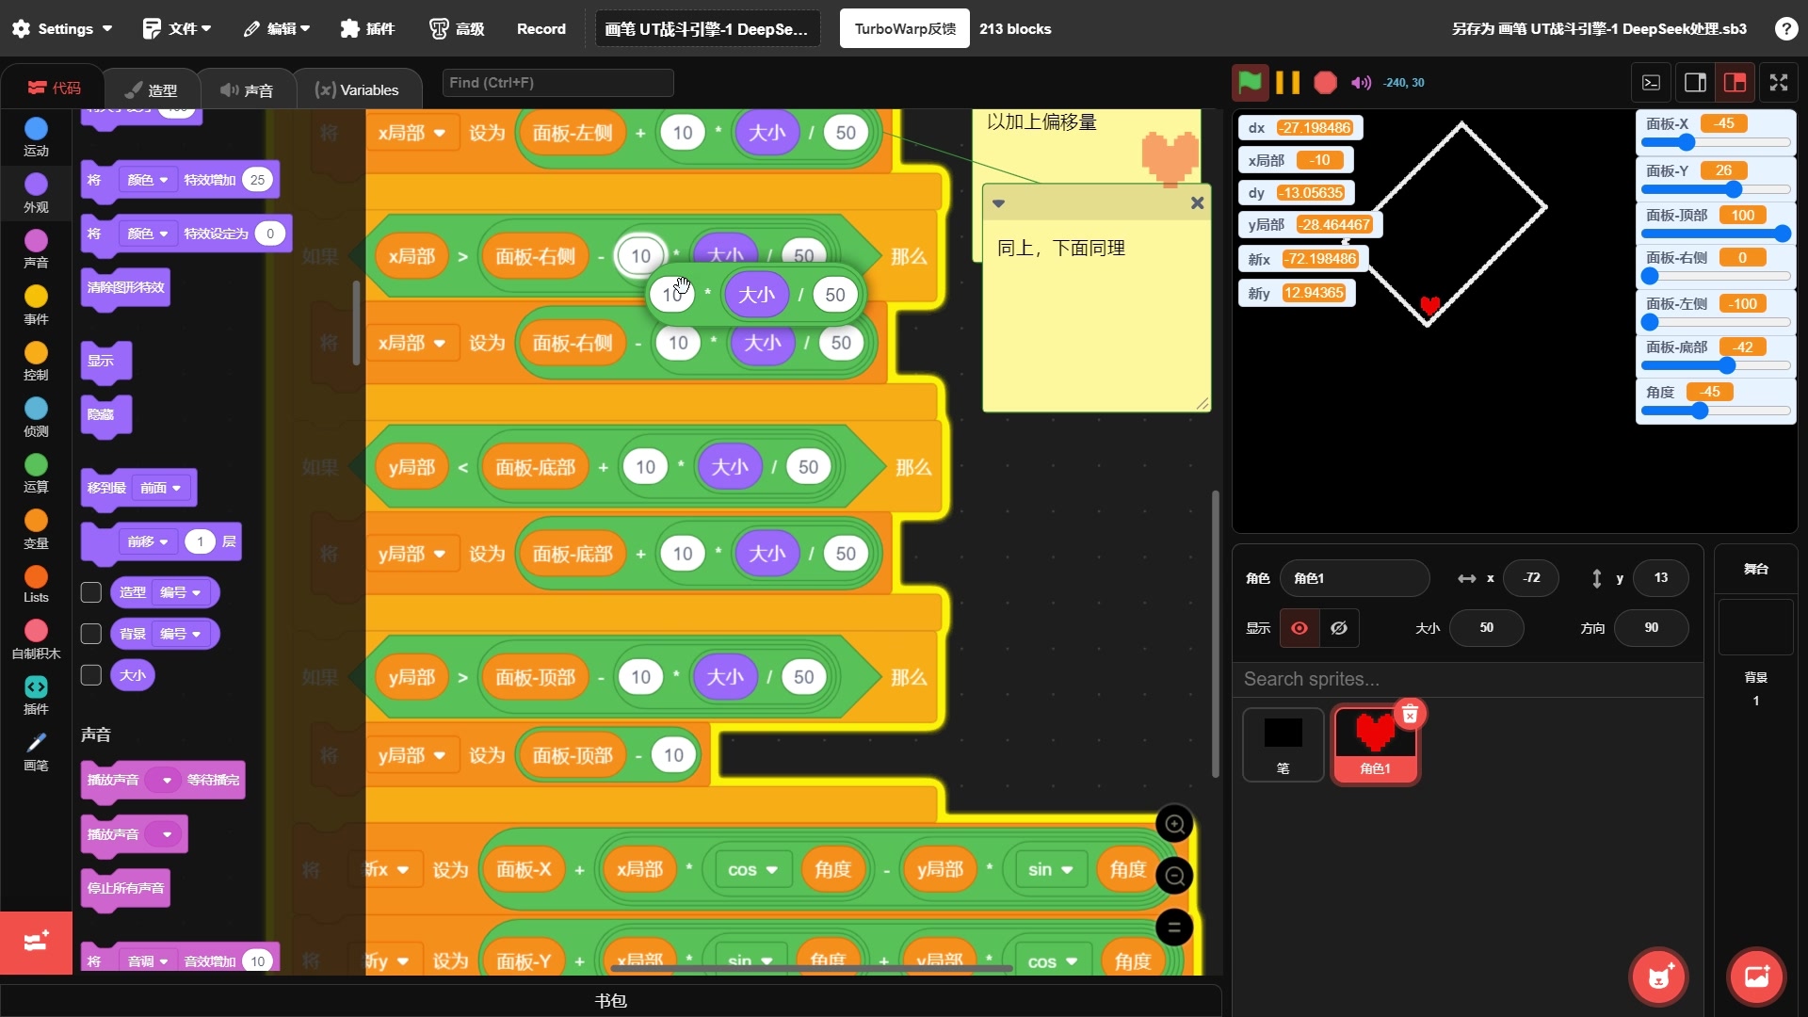This screenshot has height=1017, width=1808.
Task: Click the green flag to run project
Action: (x=1250, y=83)
